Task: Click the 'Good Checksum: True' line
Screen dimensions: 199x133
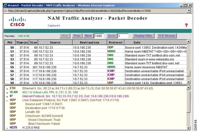Action: [x=44, y=120]
